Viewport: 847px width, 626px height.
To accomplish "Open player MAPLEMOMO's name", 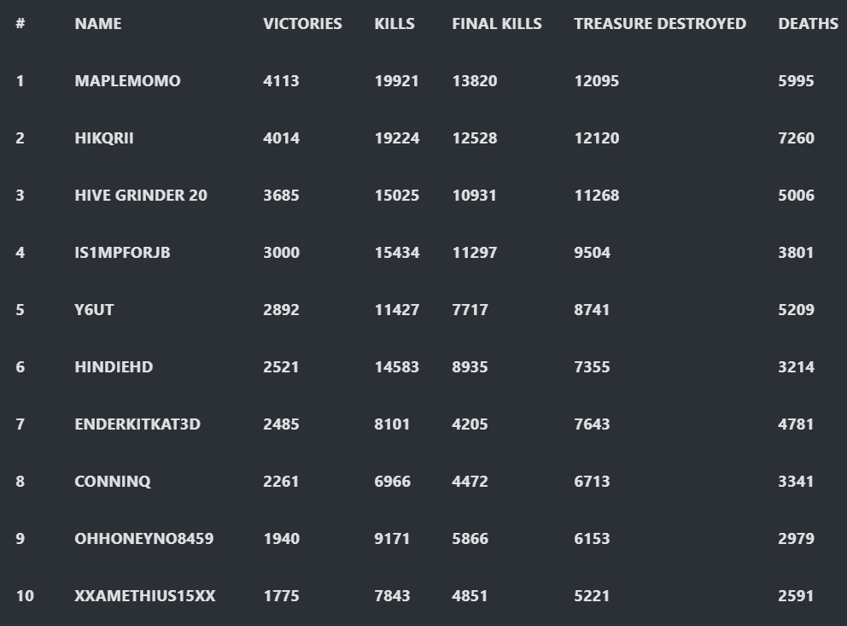I will coord(127,81).
